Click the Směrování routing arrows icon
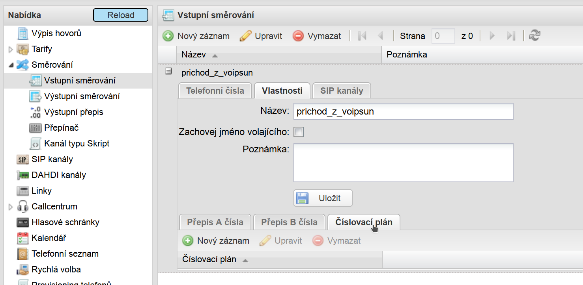This screenshot has width=583, height=285. click(x=23, y=65)
